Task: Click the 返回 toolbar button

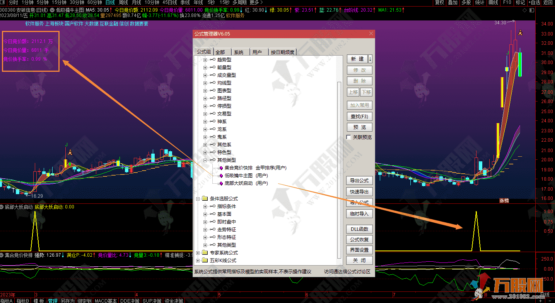Action: [x=548, y=2]
